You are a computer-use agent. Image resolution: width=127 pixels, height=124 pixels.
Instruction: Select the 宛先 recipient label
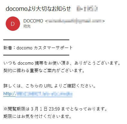tap(27, 26)
